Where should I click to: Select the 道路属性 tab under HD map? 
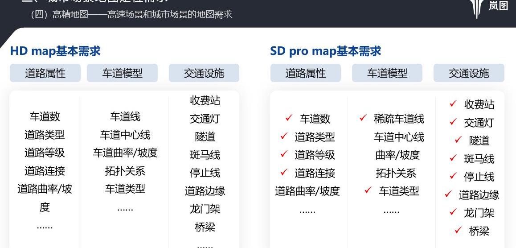point(45,73)
